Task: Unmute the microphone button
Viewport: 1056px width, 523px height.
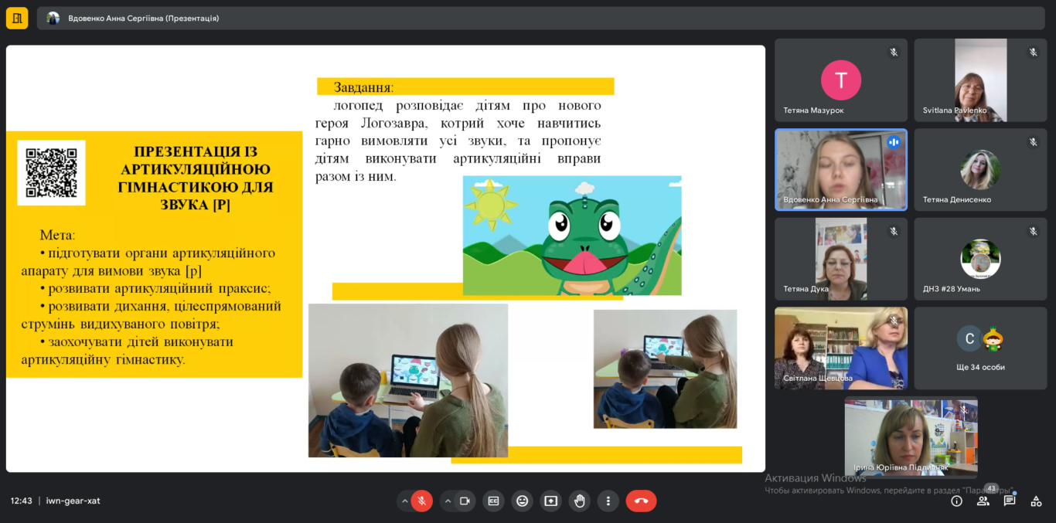Action: pos(421,501)
